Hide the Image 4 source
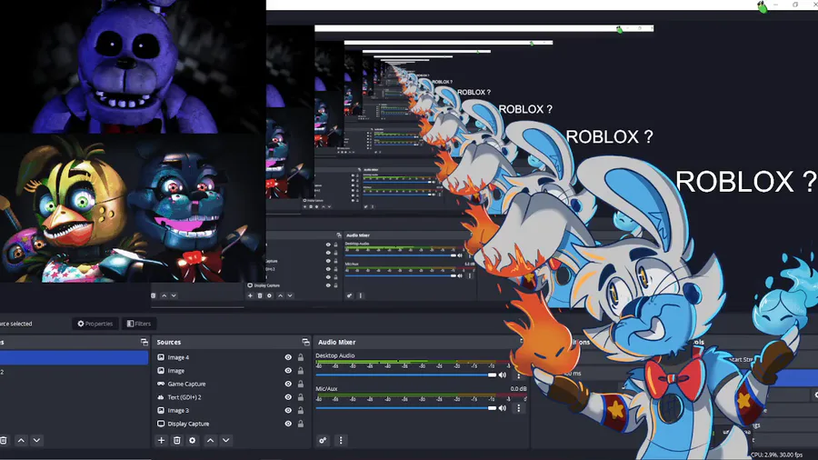Screen dimensions: 818x460 [288, 357]
